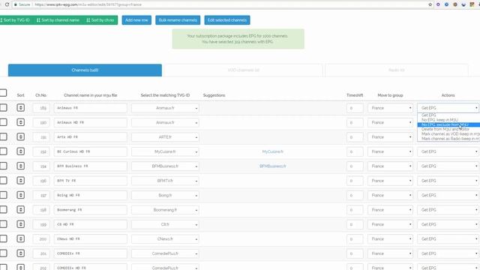Click sort handle for Animaux FR row
The height and width of the screenshot is (270, 480).
20,108
